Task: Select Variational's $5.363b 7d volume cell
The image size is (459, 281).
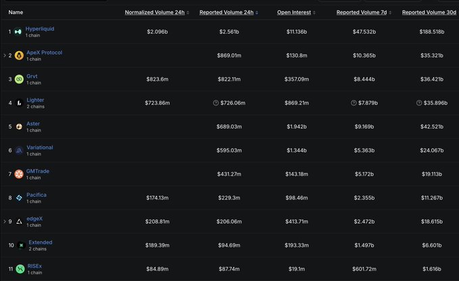Action: (364, 150)
